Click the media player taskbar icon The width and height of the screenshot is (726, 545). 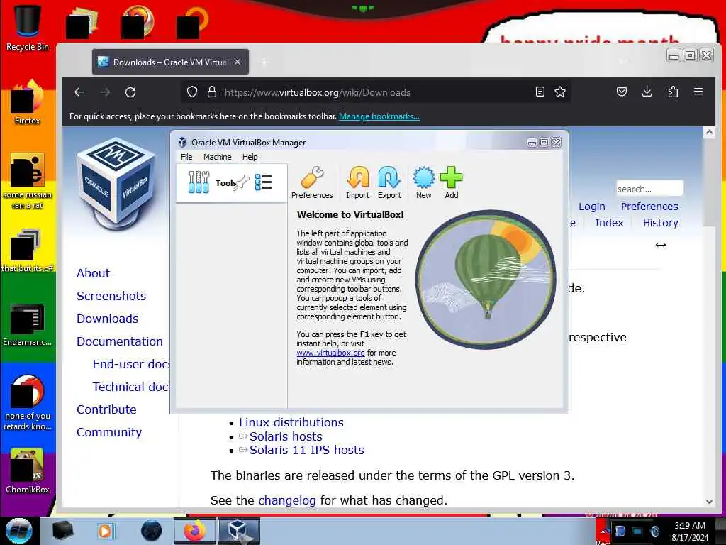pos(105,531)
